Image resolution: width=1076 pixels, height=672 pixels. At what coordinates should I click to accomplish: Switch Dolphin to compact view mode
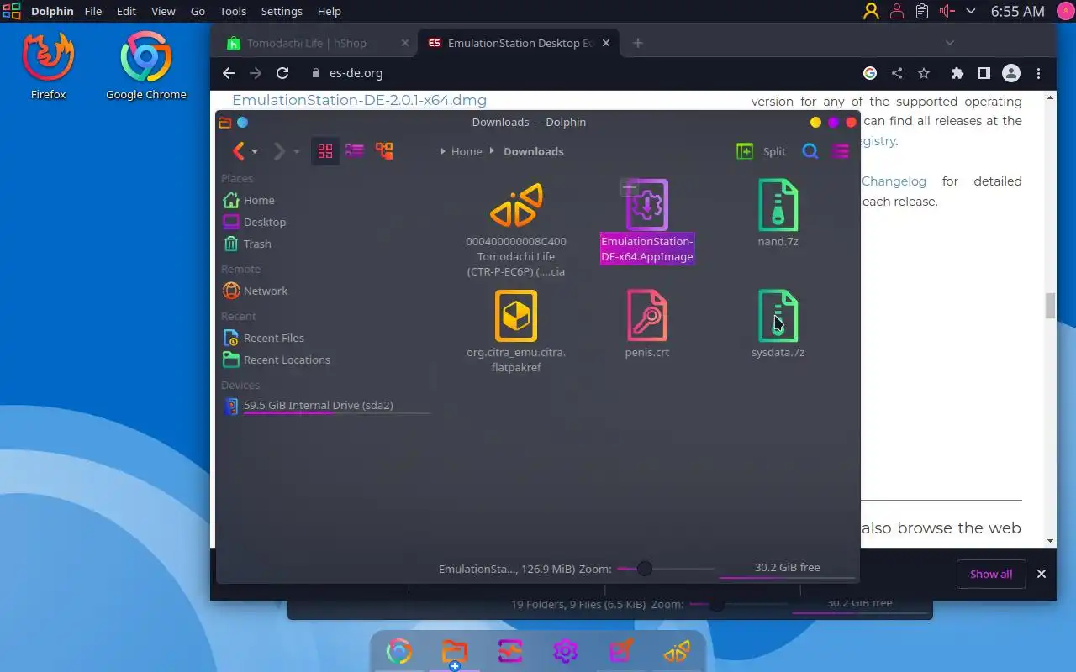(354, 151)
